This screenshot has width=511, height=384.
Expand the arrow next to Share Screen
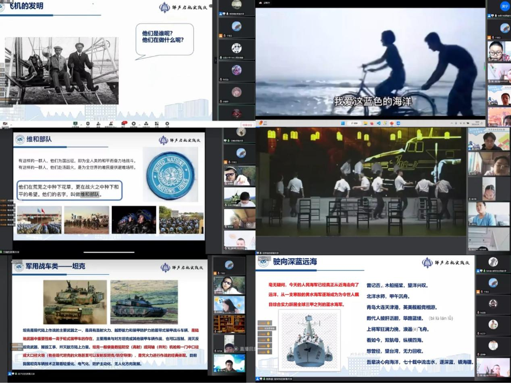(81, 124)
